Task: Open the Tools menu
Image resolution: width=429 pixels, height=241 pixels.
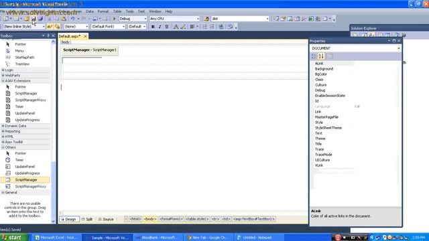Action: 129,11
